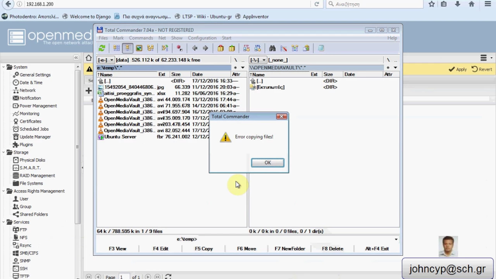Click the page number input field
The height and width of the screenshot is (279, 496).
pyautogui.click(x=124, y=277)
